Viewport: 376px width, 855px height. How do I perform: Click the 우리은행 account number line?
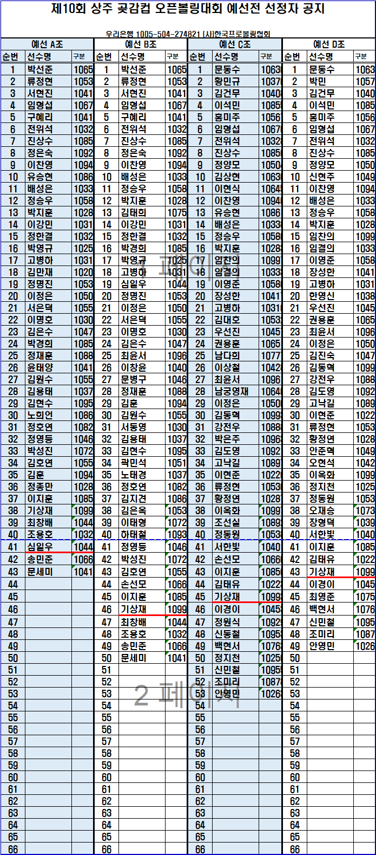pyautogui.click(x=188, y=34)
